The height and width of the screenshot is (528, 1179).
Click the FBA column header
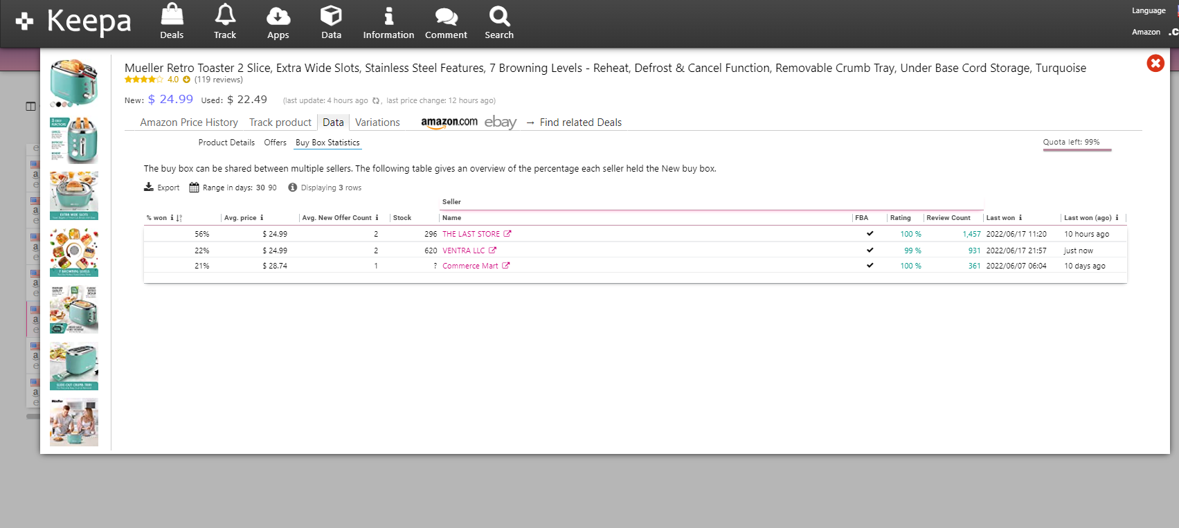(x=861, y=217)
